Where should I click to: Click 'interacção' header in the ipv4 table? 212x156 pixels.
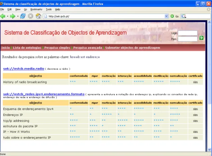[x=125, y=103]
